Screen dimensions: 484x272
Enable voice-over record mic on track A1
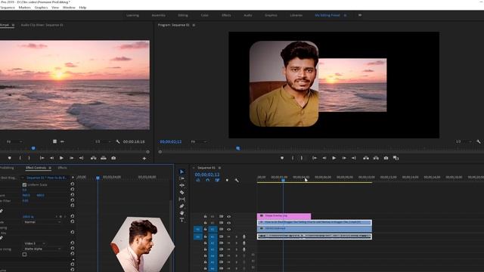[244, 236]
